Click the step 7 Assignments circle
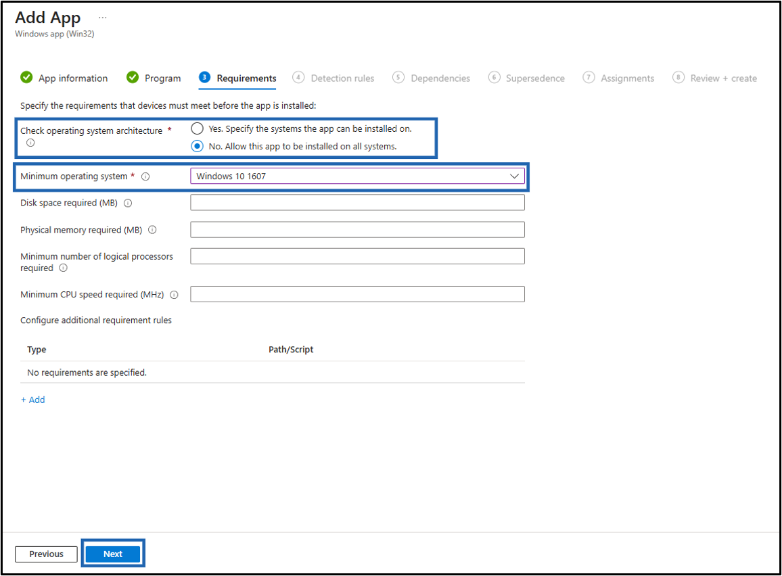Viewport: 782px width, 576px height. tap(589, 77)
